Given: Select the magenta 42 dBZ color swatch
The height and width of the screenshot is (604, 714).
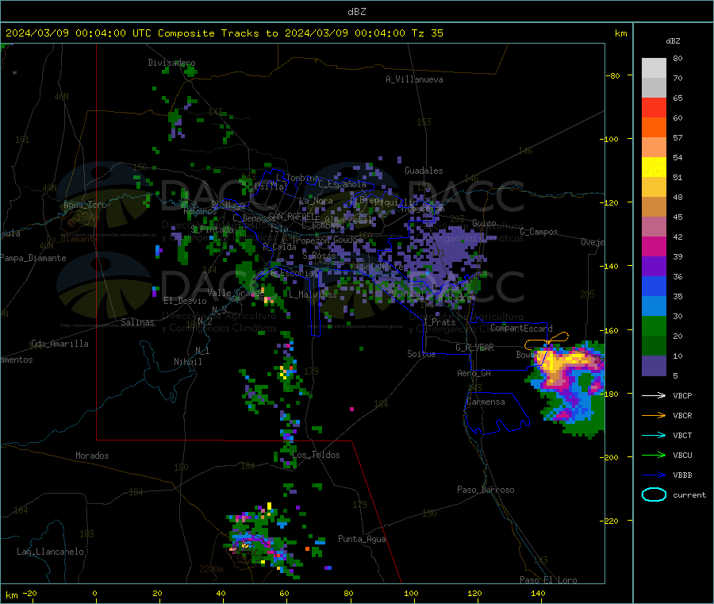Looking at the screenshot, I should [x=654, y=246].
